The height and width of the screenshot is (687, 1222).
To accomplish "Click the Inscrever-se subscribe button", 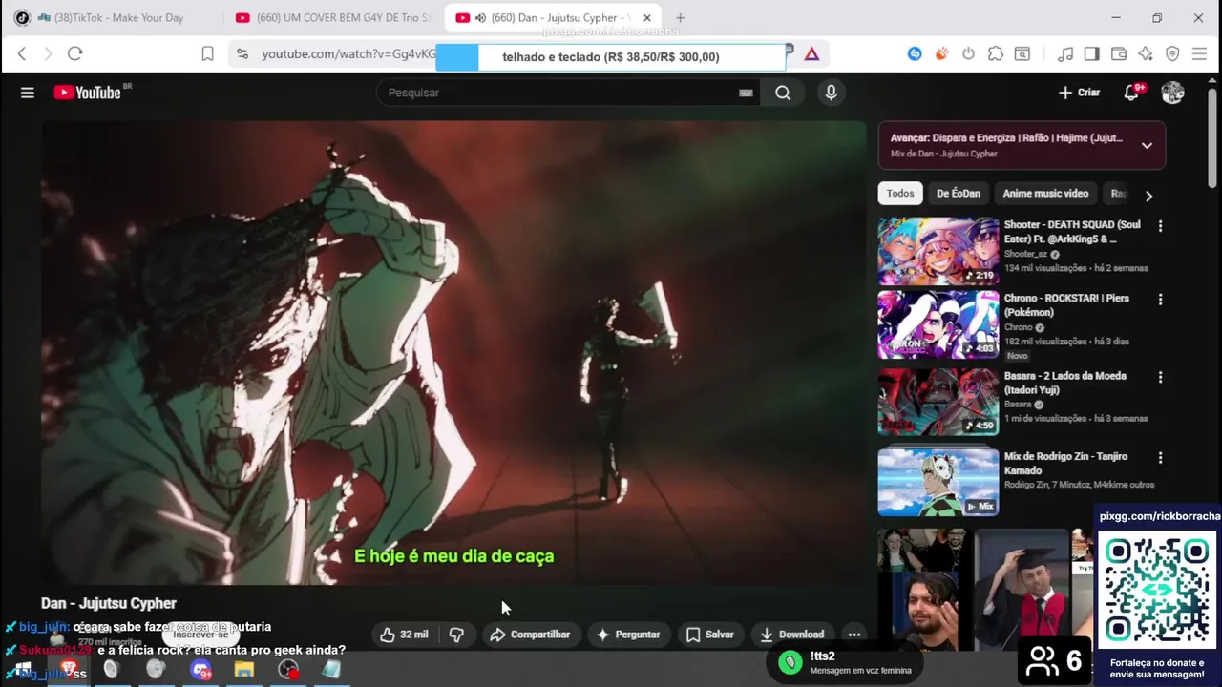I will click(x=200, y=635).
